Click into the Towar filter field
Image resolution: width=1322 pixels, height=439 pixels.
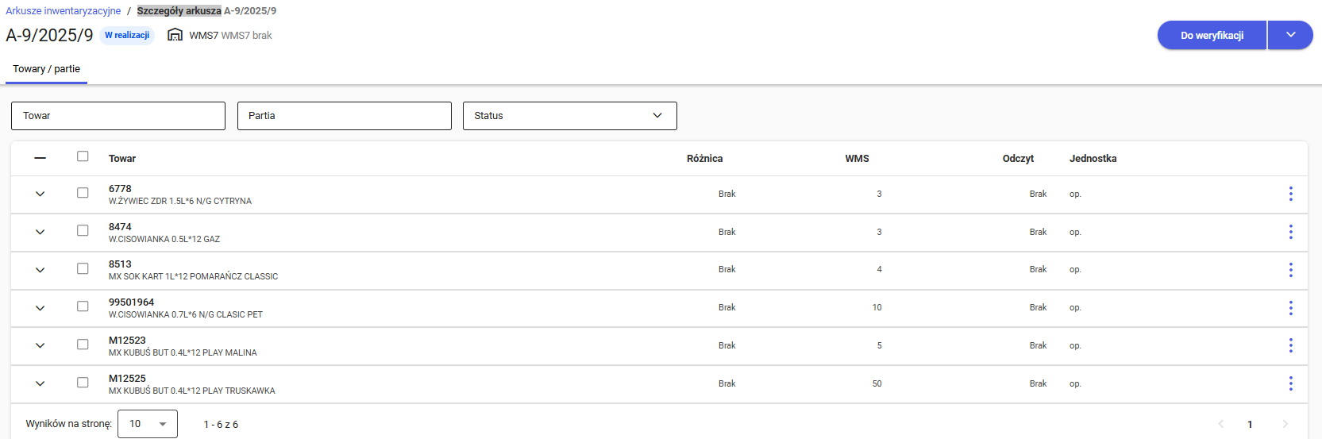coord(118,116)
